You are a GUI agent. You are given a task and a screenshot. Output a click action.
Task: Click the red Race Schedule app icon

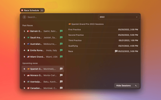22,10
